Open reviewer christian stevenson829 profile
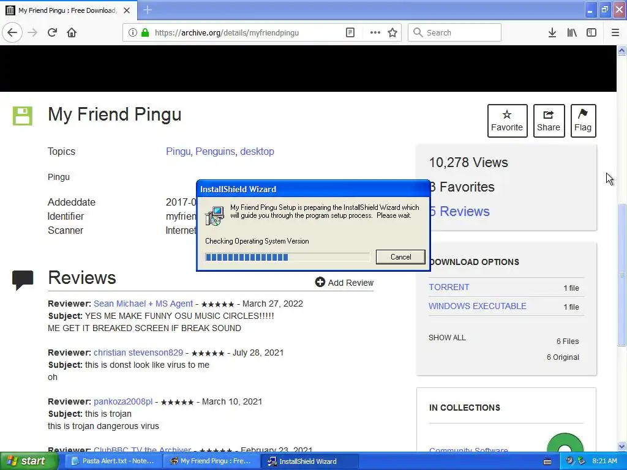The height and width of the screenshot is (470, 627). pyautogui.click(x=138, y=353)
